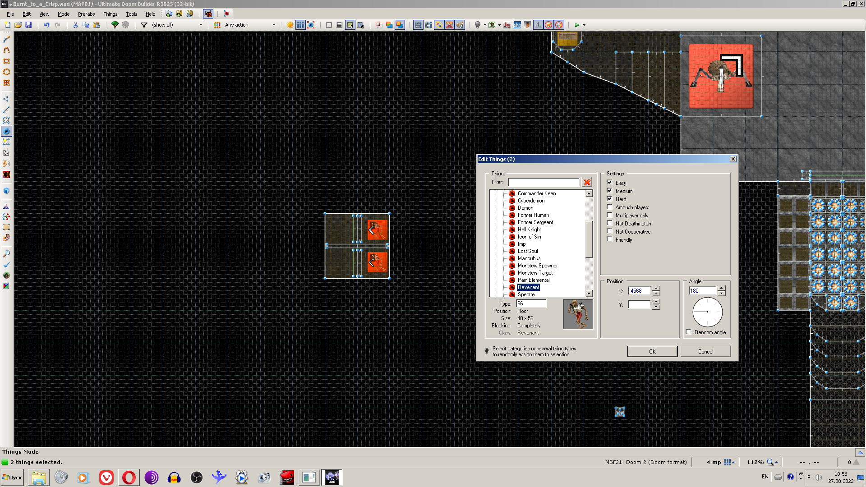Image resolution: width=866 pixels, height=487 pixels.
Task: Click the angle dial control
Action: [707, 312]
